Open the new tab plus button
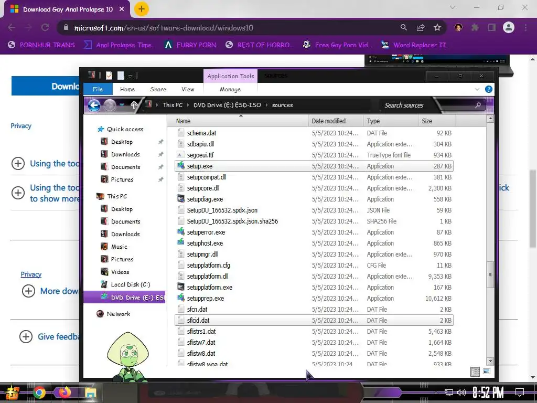 [x=141, y=9]
